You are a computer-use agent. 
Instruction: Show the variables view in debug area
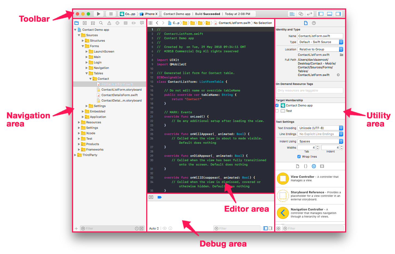[x=265, y=228]
